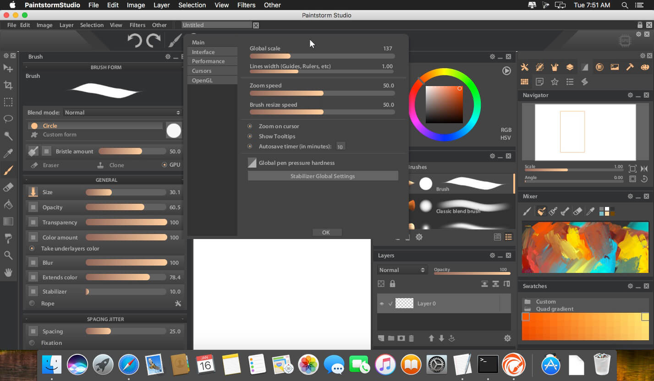Click the Undo arrow icon
Viewport: 654px width, 381px height.
(x=134, y=41)
